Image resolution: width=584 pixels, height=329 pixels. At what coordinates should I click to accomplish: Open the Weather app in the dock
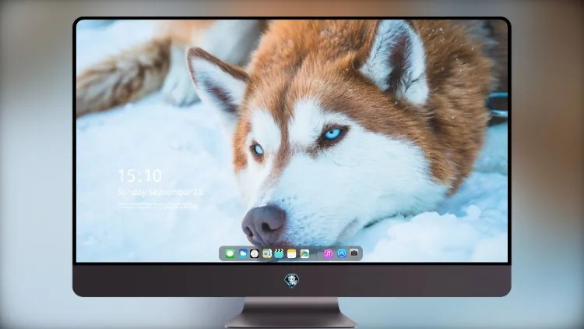click(243, 253)
